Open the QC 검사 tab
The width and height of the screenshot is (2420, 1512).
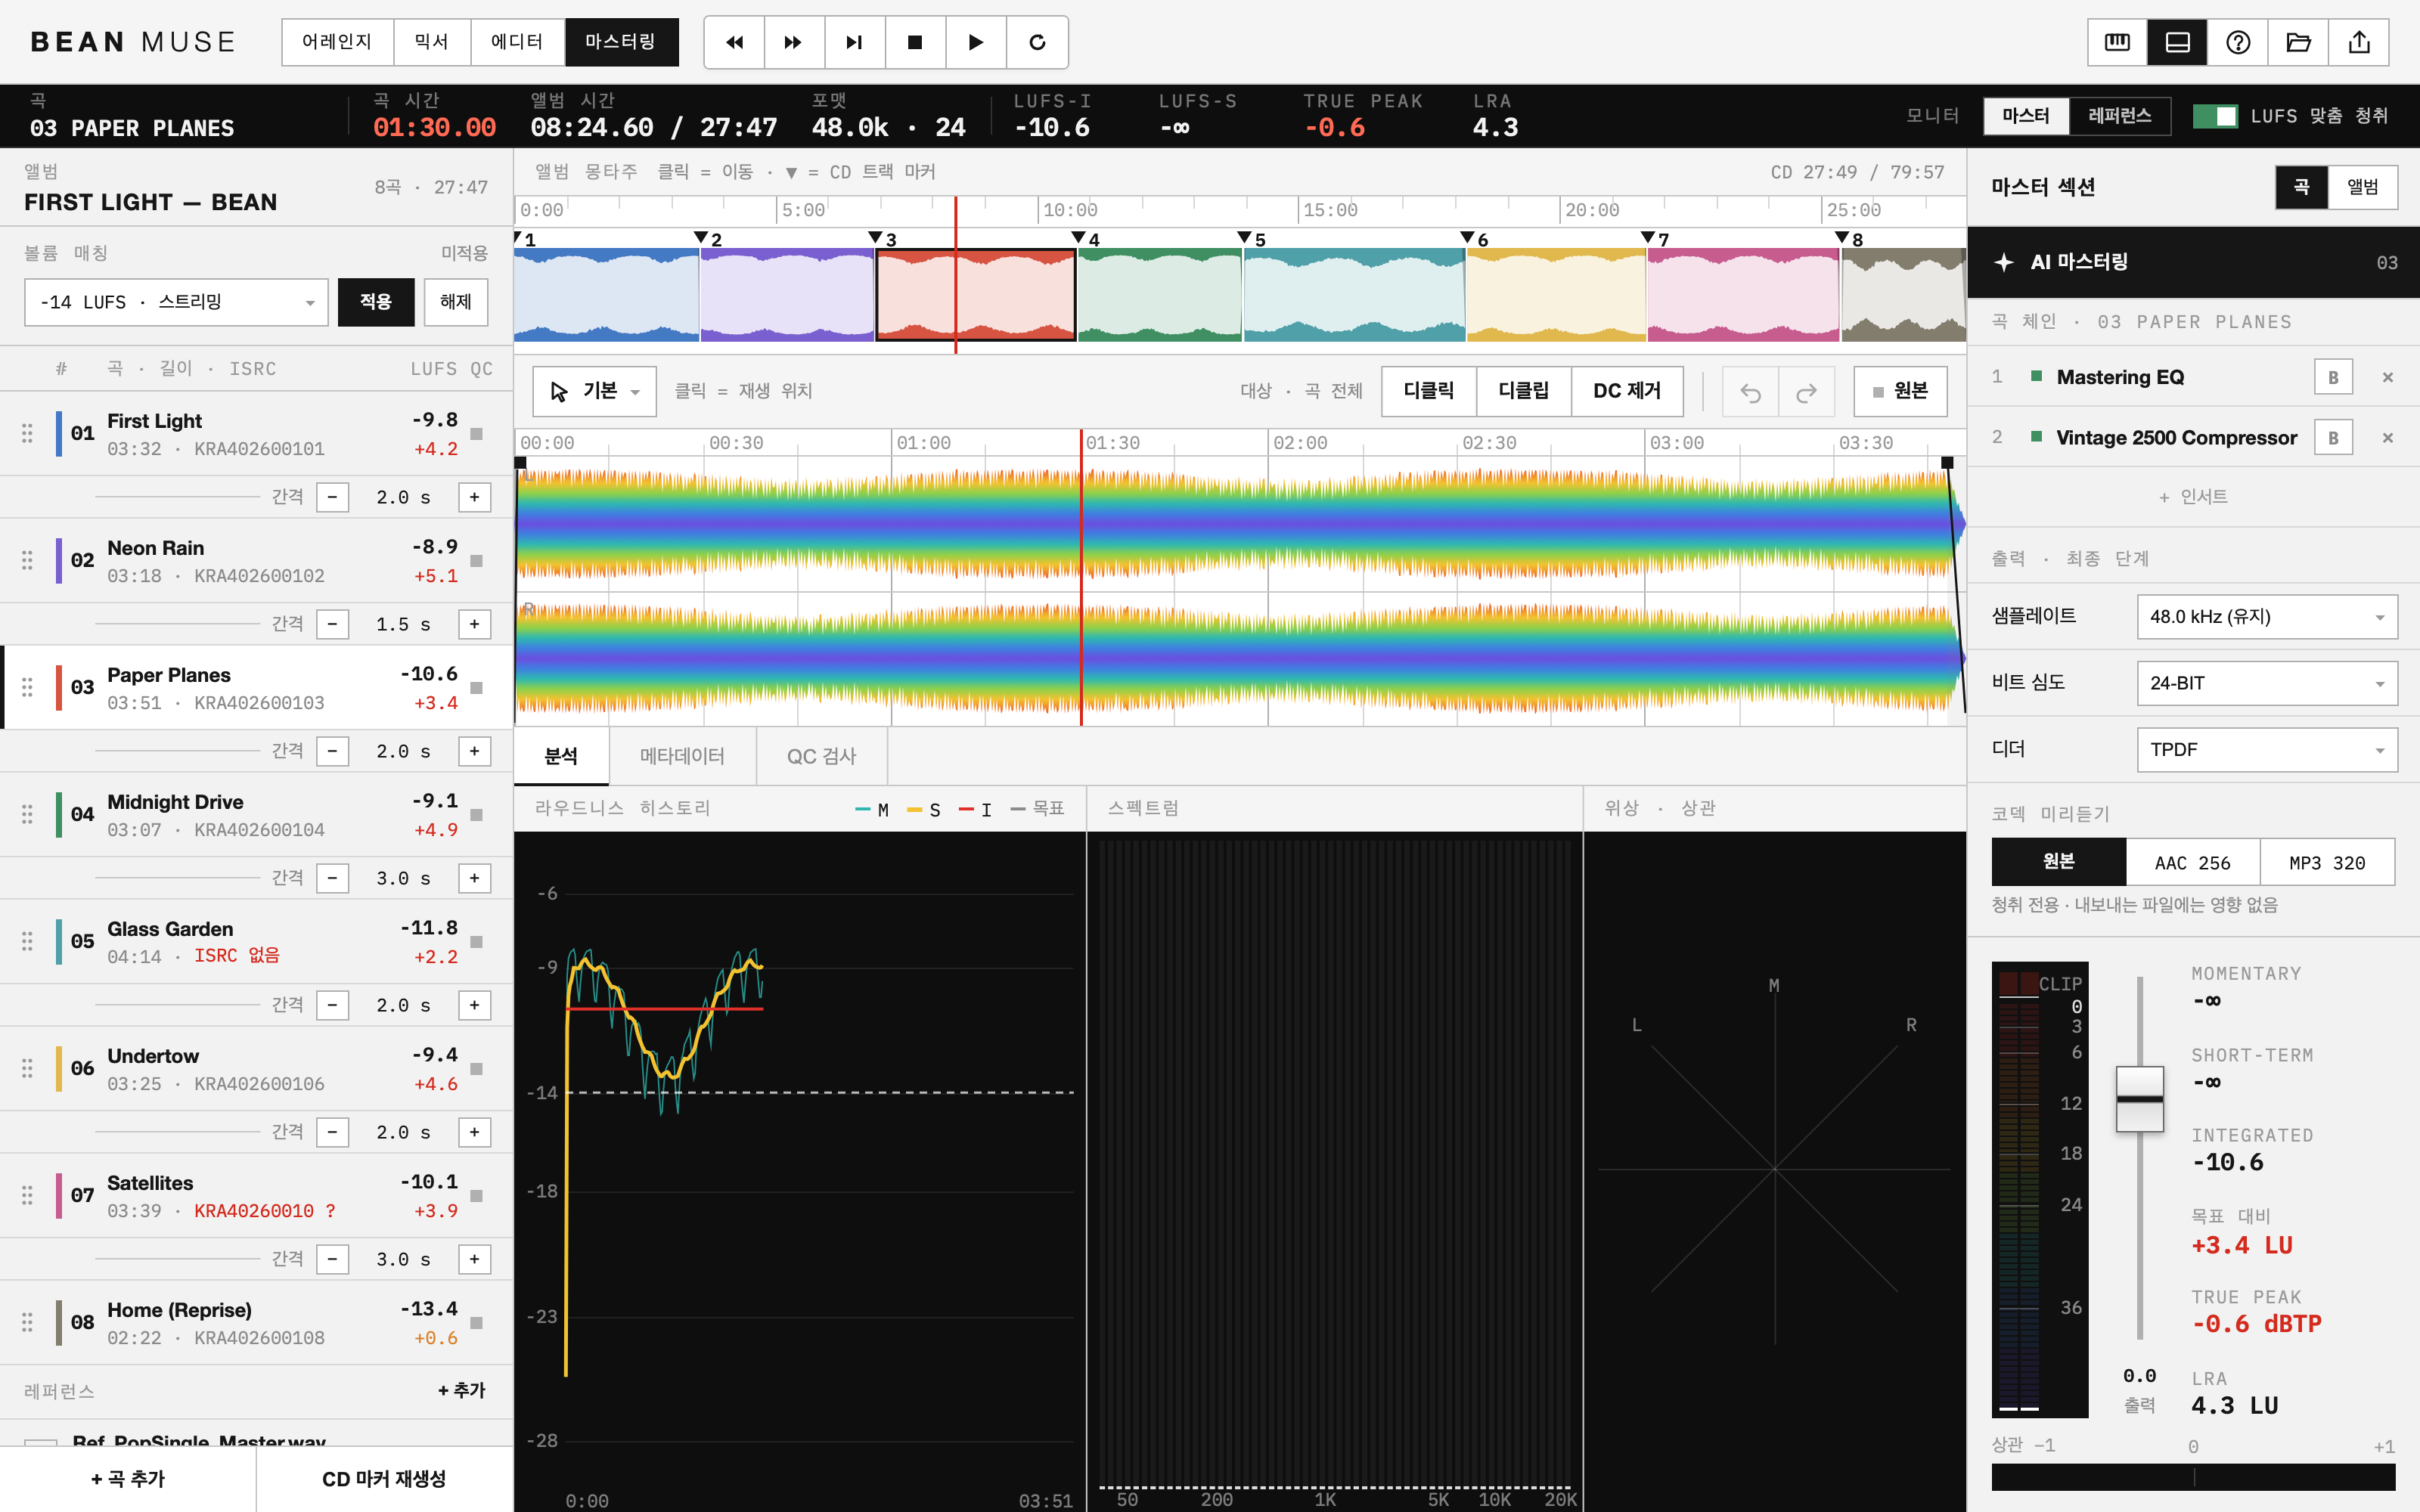tap(821, 756)
